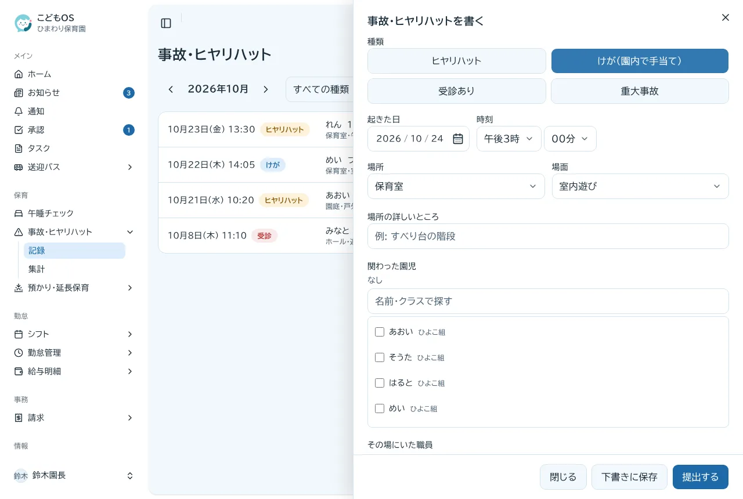Screen dimensions: 743x499
Task: Click the 給与明細 wallet icon
Action: [x=19, y=371]
